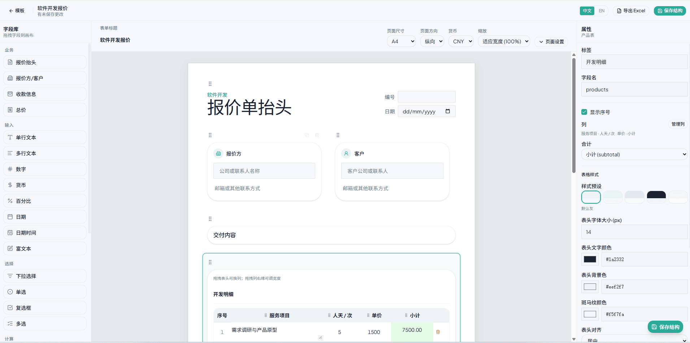Click top-right 保存结构 button

point(670,11)
